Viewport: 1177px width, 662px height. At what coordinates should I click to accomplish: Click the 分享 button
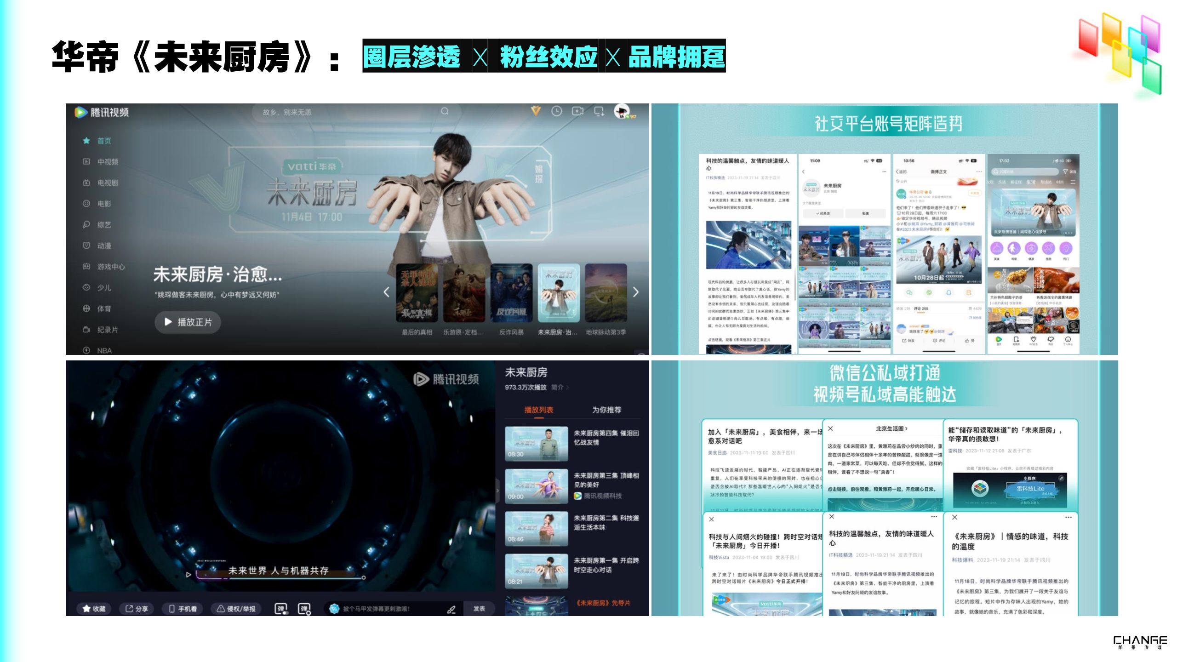tap(137, 609)
